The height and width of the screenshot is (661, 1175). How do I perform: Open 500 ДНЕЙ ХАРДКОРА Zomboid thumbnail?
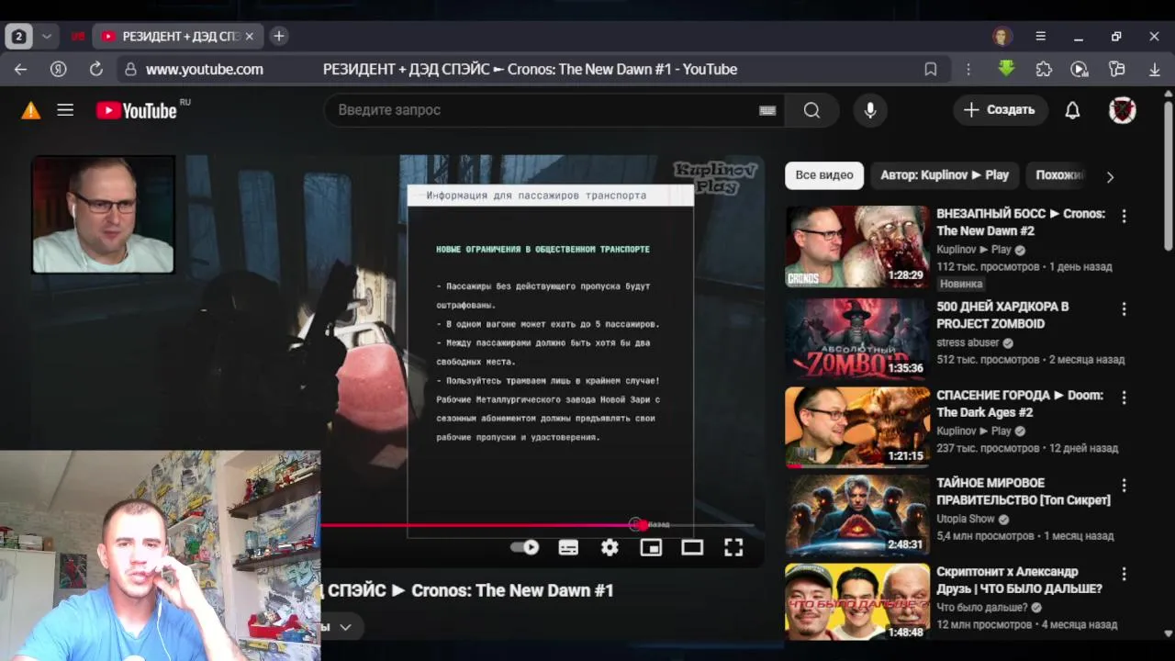(857, 337)
